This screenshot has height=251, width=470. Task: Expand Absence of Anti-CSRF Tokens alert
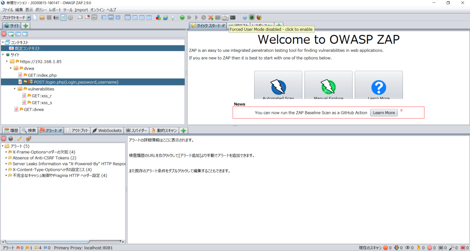pyautogui.click(x=6, y=158)
